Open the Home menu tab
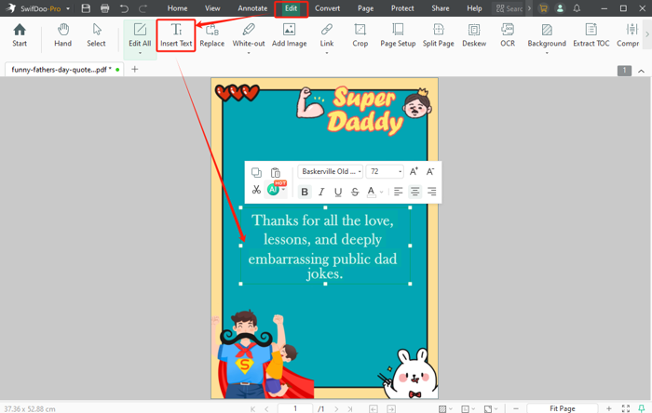The image size is (652, 413). pos(177,8)
